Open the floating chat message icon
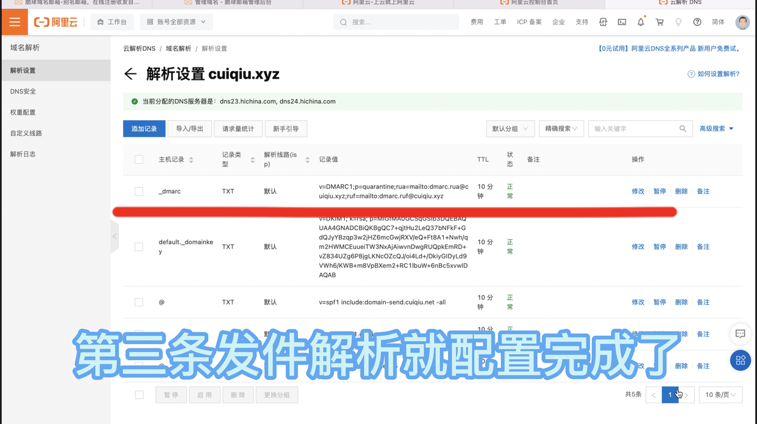The width and height of the screenshot is (757, 424). coord(740,334)
